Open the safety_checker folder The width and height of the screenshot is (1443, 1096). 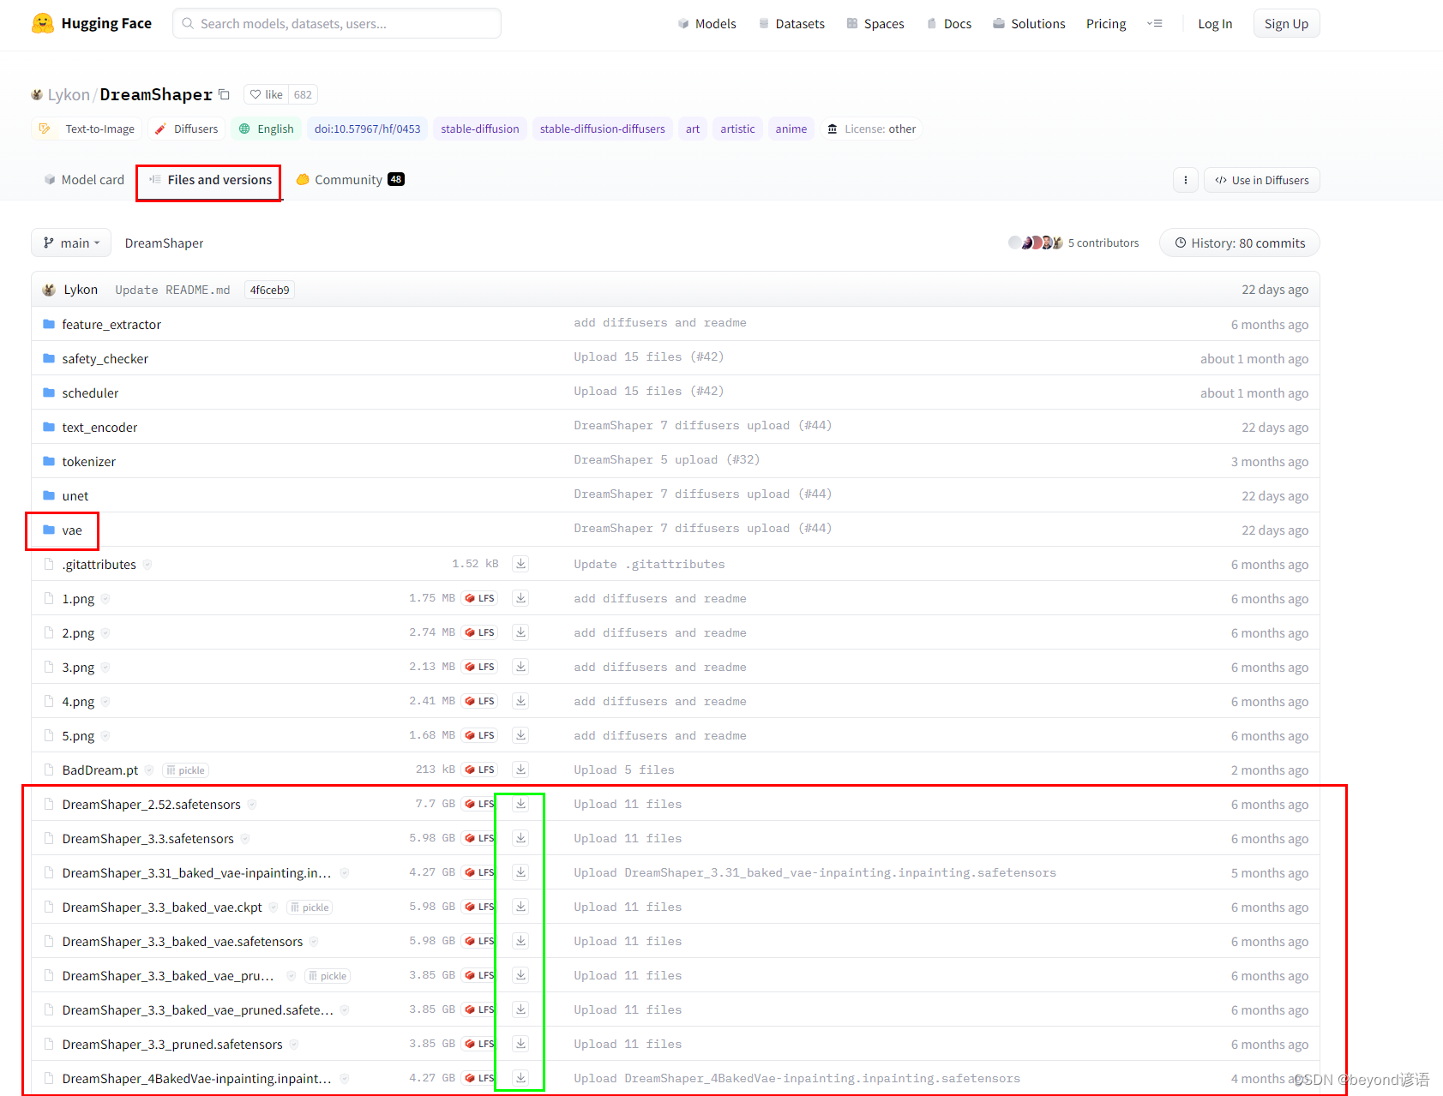(x=105, y=358)
